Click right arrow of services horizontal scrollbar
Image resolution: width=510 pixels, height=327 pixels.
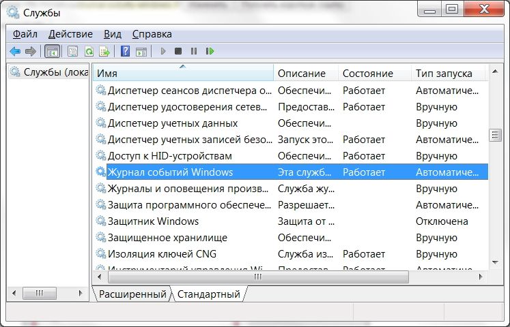[x=481, y=277]
